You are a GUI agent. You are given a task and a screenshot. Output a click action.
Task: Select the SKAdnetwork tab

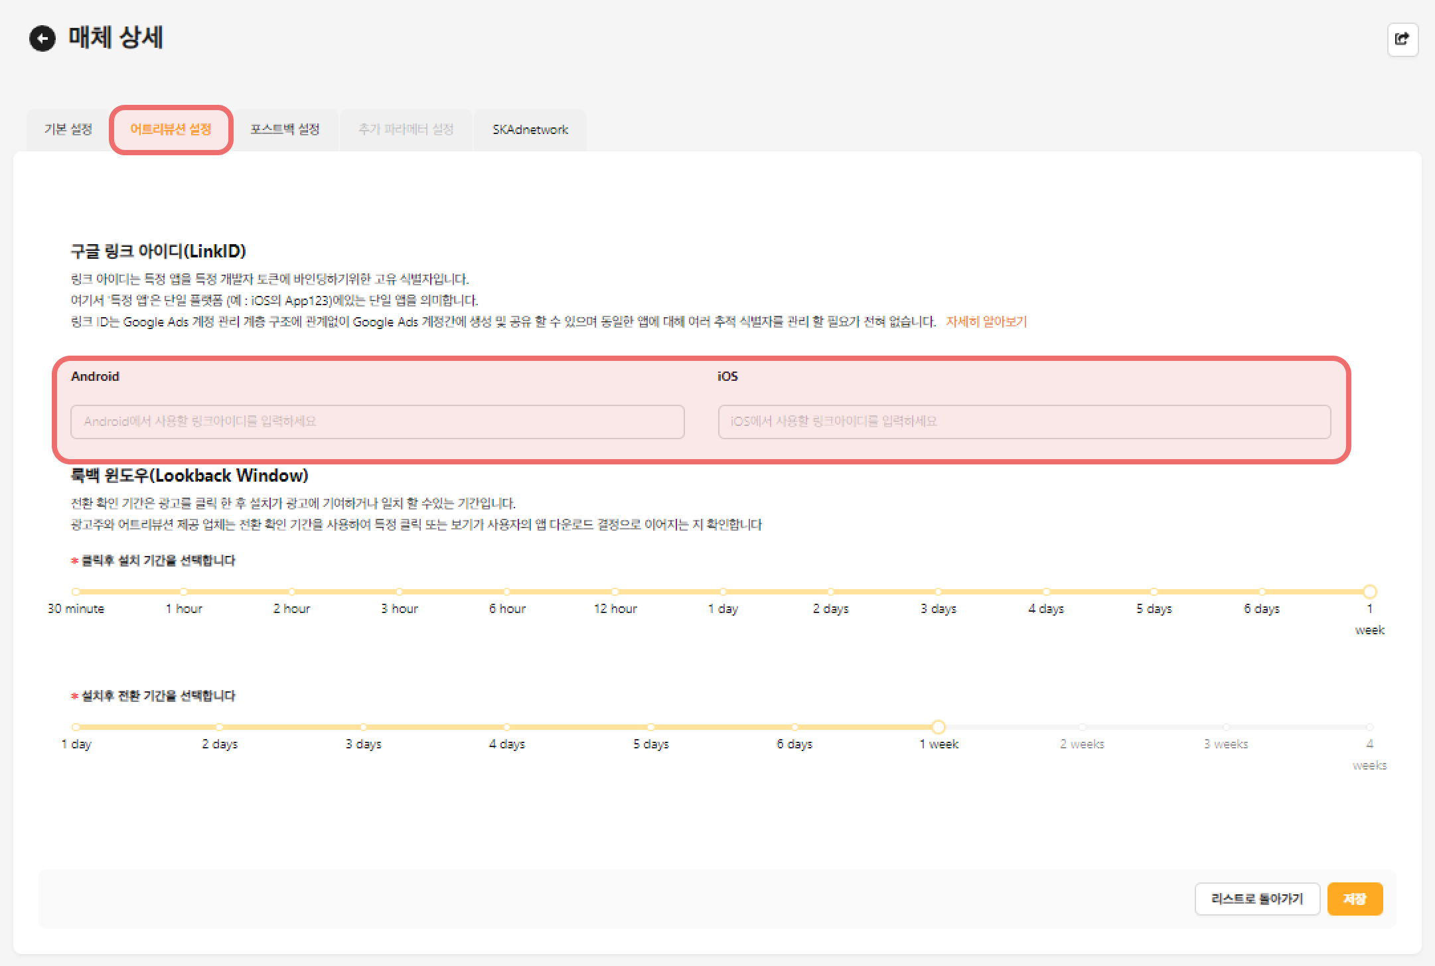click(x=530, y=129)
